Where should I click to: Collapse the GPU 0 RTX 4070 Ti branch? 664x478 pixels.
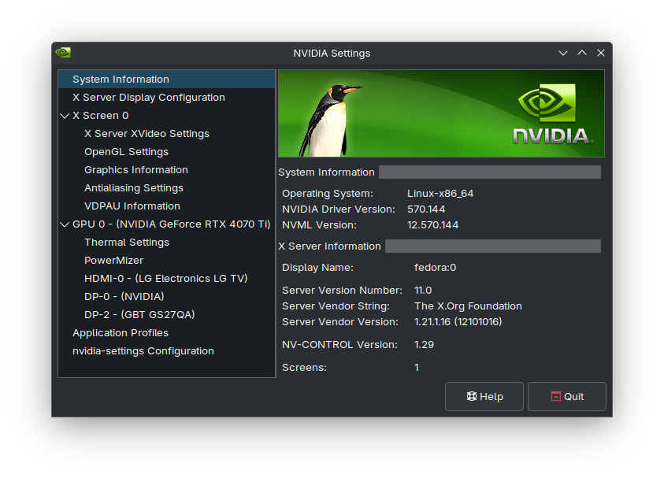[x=65, y=224]
